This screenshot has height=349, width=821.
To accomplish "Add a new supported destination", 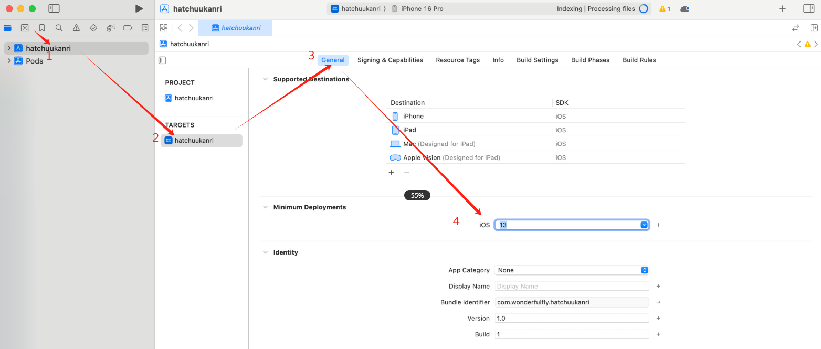I will 391,172.
